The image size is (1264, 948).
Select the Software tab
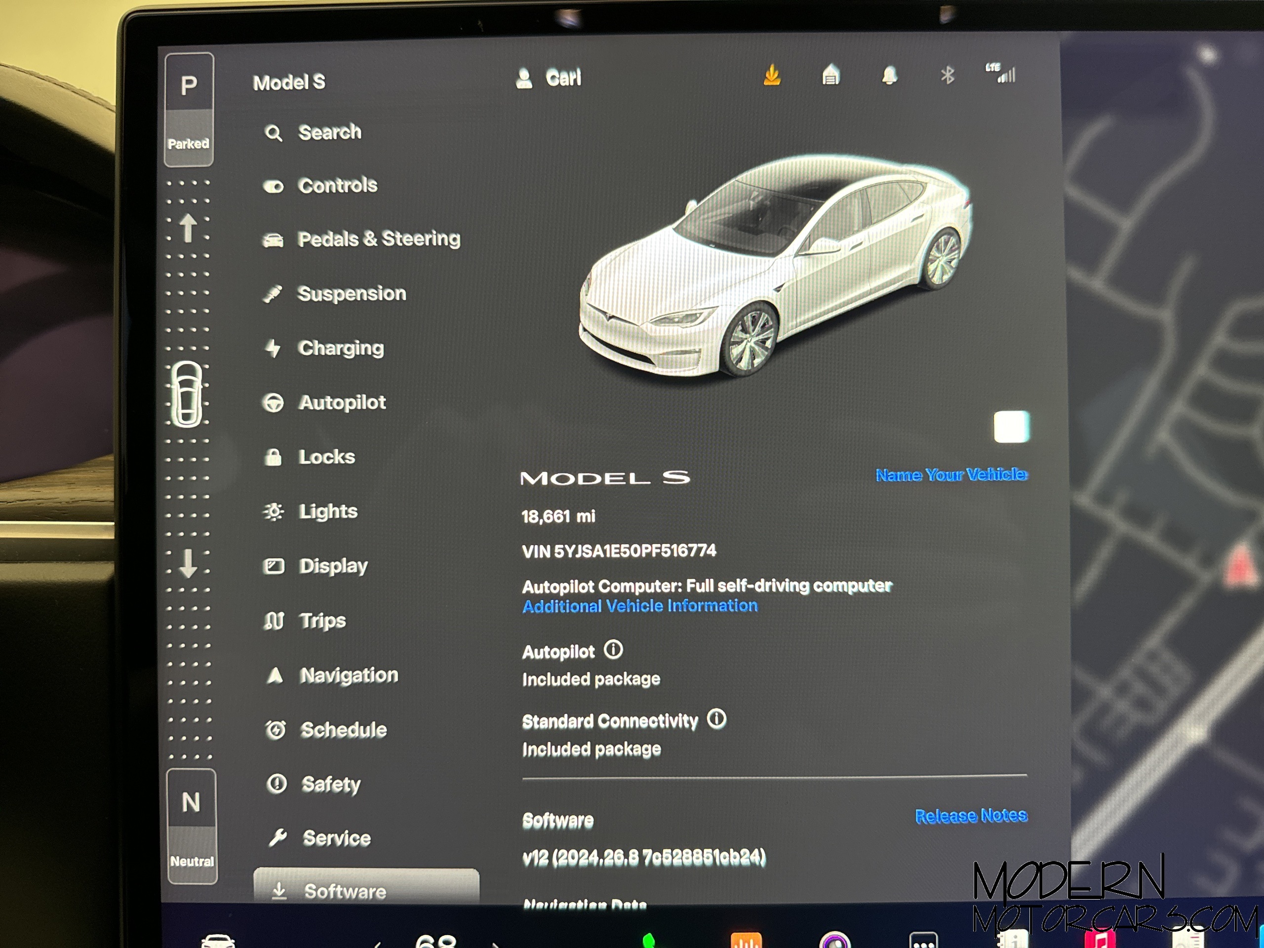(x=366, y=887)
